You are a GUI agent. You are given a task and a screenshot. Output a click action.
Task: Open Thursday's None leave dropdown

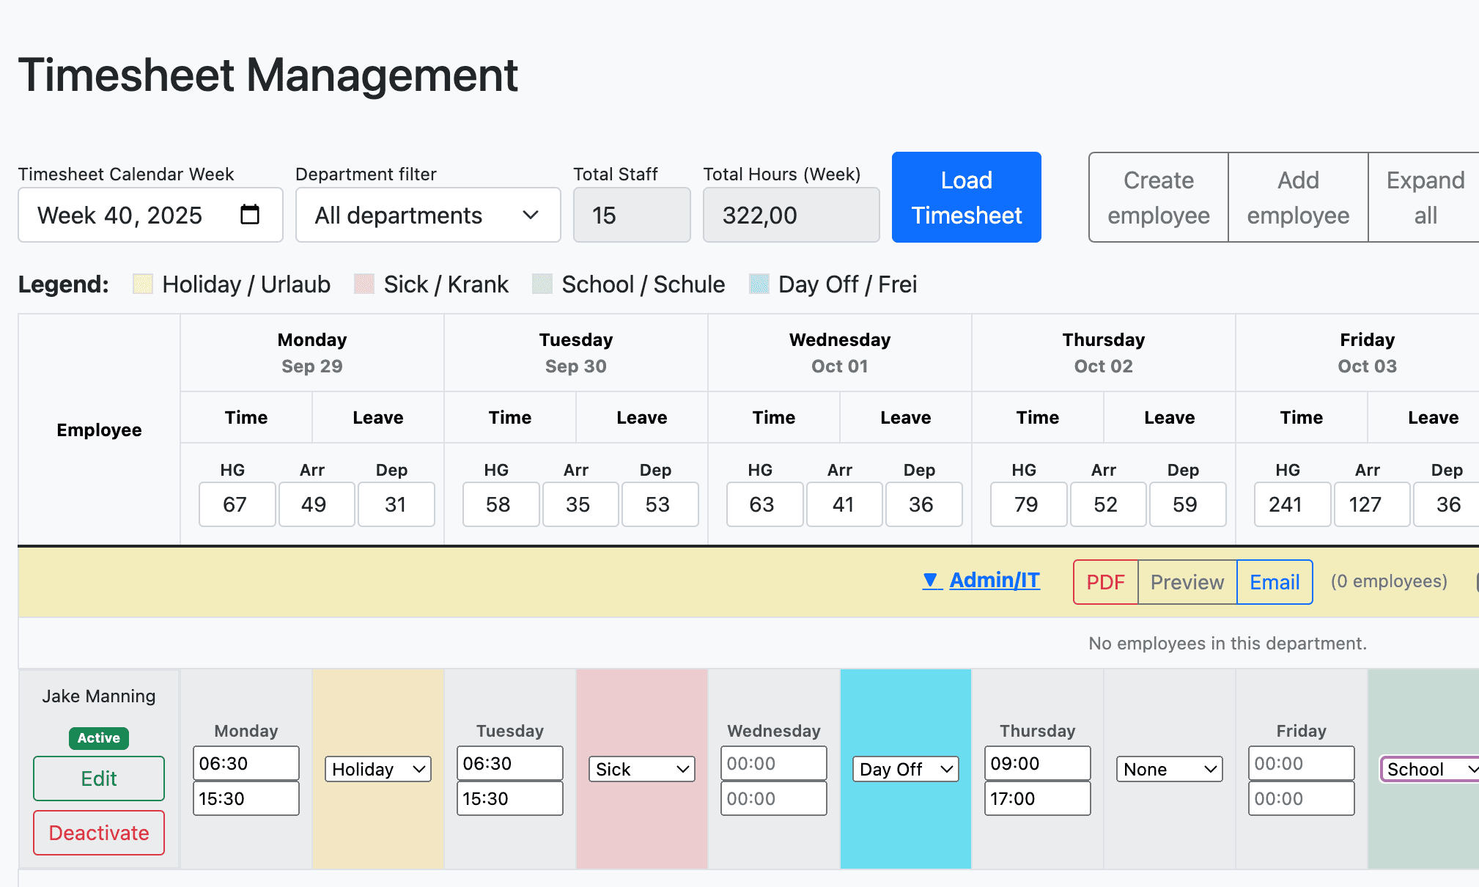pos(1170,769)
